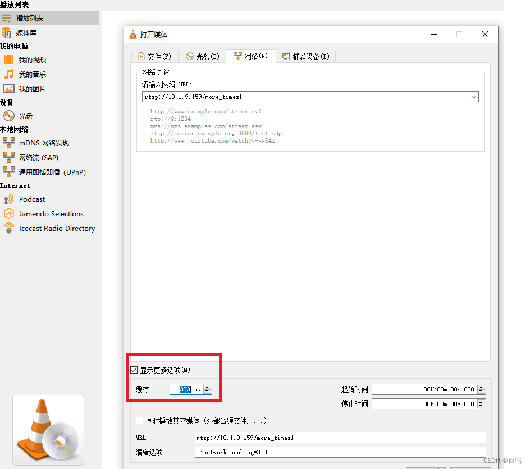The width and height of the screenshot is (530, 469).
Task: Open the Jamendo Selections icon
Action: pos(9,213)
